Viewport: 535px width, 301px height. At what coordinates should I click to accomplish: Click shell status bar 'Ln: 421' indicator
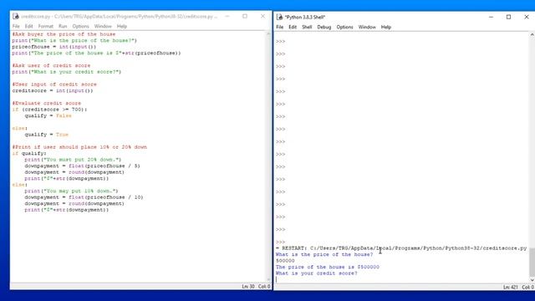coord(511,288)
